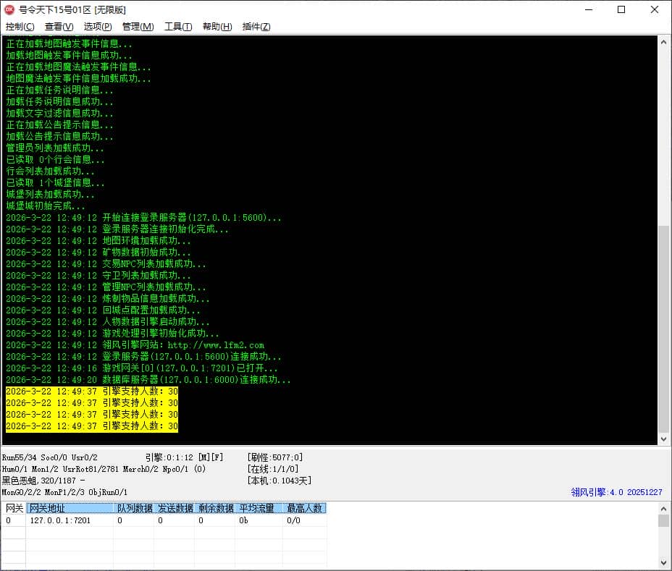Image resolution: width=672 pixels, height=571 pixels.
Task: Click the log scrollbar up arrow
Action: tap(663, 42)
